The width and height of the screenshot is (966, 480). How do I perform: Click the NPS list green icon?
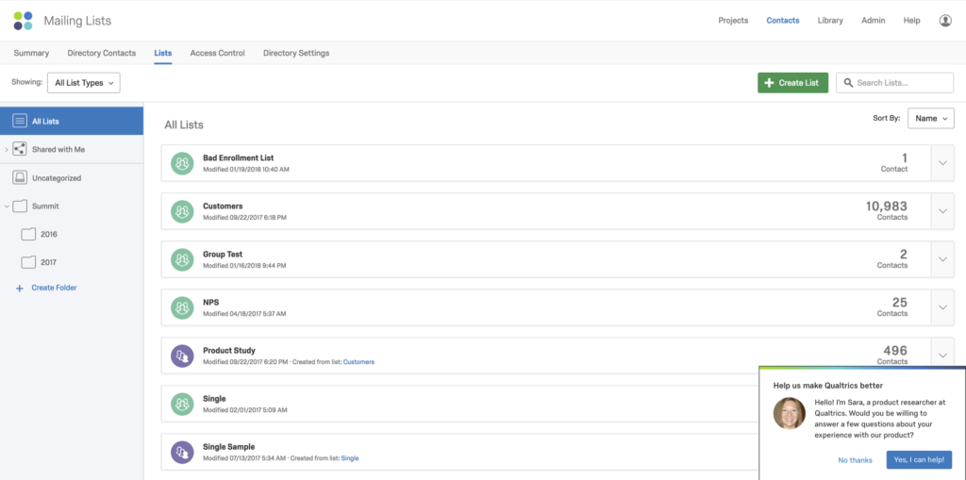pyautogui.click(x=182, y=307)
